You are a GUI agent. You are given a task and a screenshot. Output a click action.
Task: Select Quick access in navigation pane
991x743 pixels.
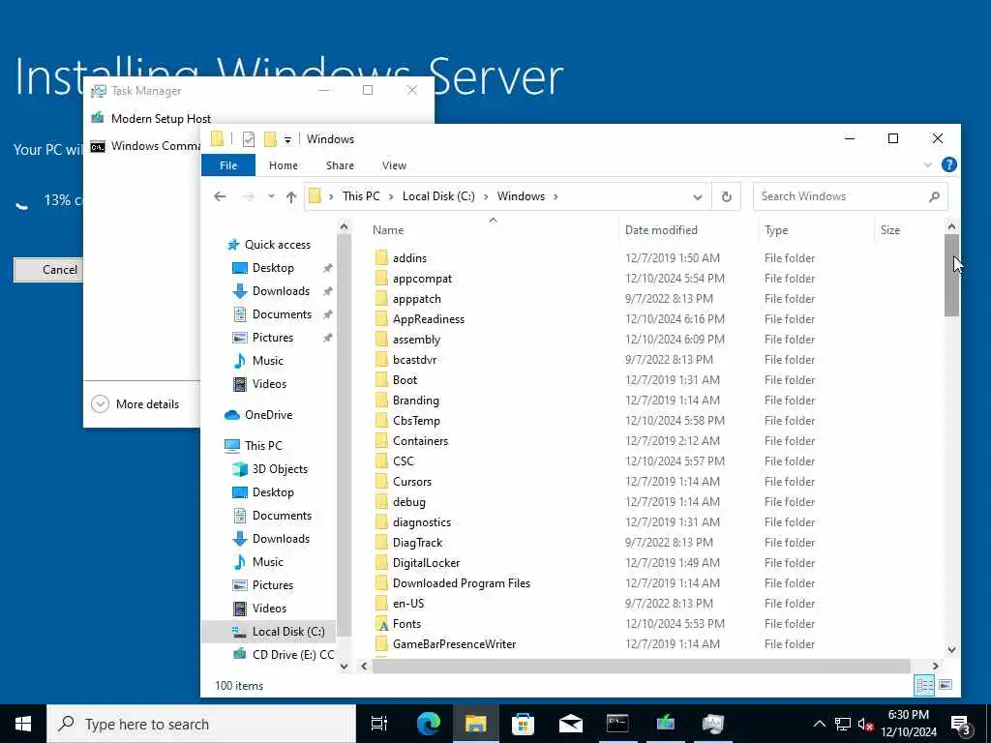click(278, 245)
